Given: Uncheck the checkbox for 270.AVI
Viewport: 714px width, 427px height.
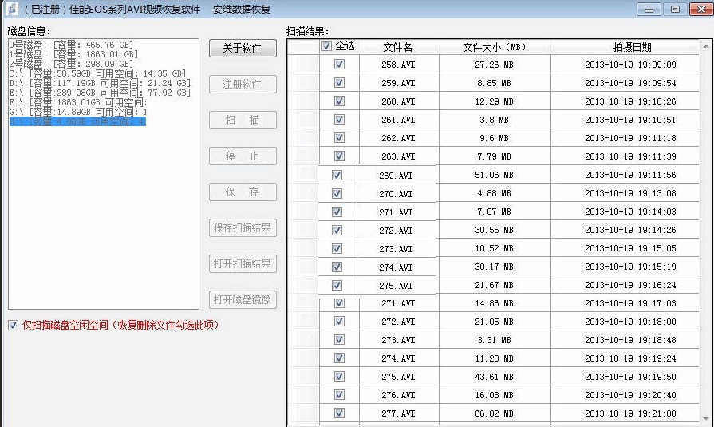Looking at the screenshot, I should click(x=337, y=194).
